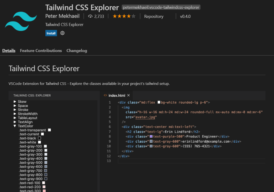Select the .text-current class item
Screen dimensions: 274x192
coord(29,134)
